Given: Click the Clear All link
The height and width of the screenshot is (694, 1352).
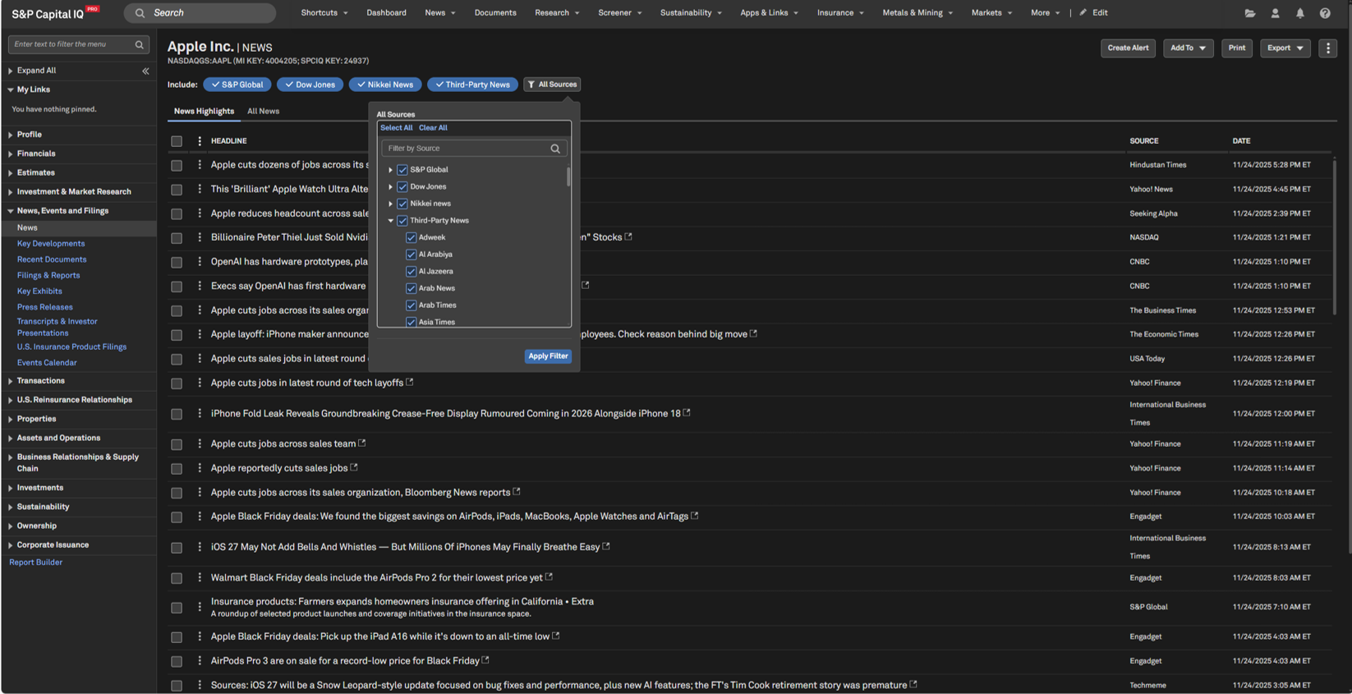Looking at the screenshot, I should click(433, 128).
